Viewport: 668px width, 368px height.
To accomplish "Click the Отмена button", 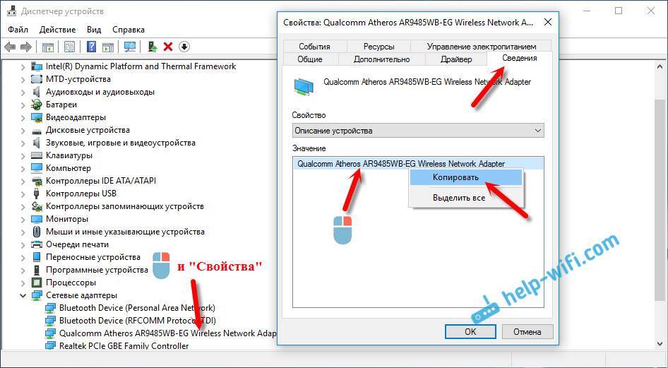I will pos(527,331).
